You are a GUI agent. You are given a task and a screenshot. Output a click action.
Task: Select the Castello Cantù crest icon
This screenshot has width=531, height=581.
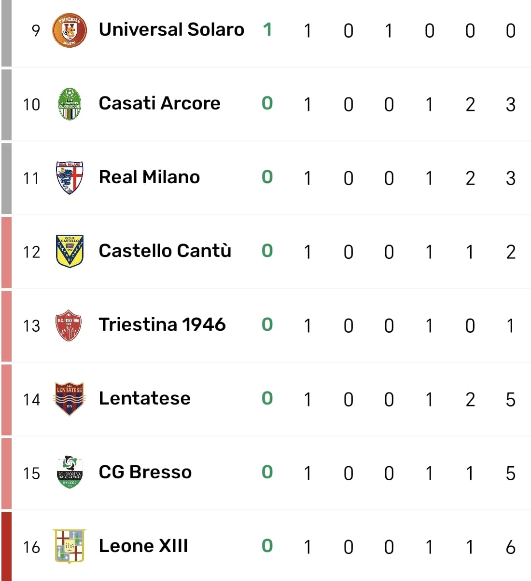70,251
